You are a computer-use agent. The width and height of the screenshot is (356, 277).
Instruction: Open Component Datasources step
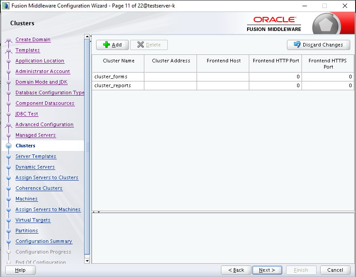point(45,103)
